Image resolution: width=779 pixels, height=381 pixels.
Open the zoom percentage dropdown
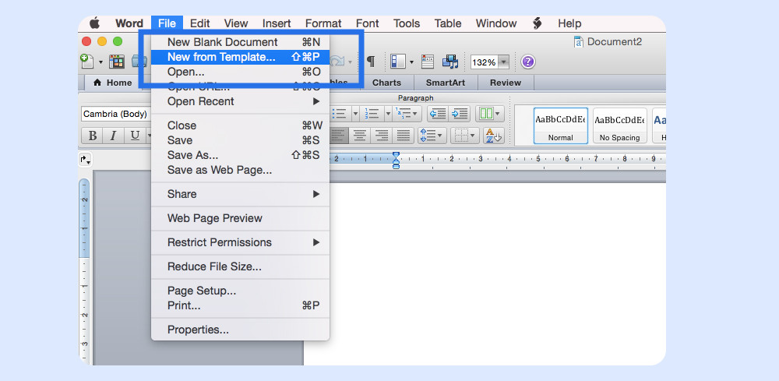(503, 62)
